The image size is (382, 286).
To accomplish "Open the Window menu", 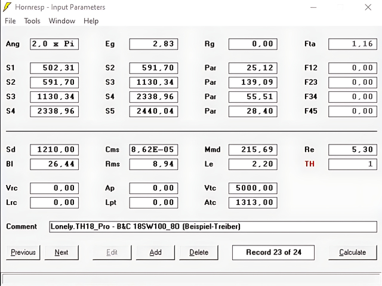I will point(62,21).
